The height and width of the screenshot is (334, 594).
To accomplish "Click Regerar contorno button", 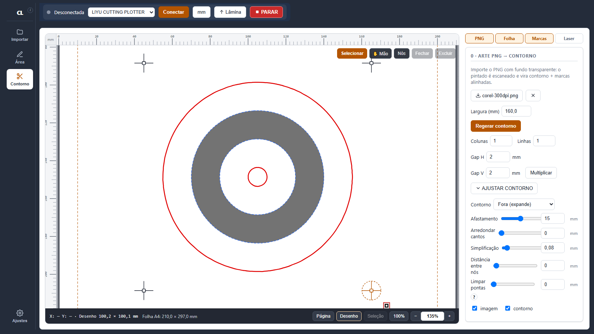I will pos(496,126).
